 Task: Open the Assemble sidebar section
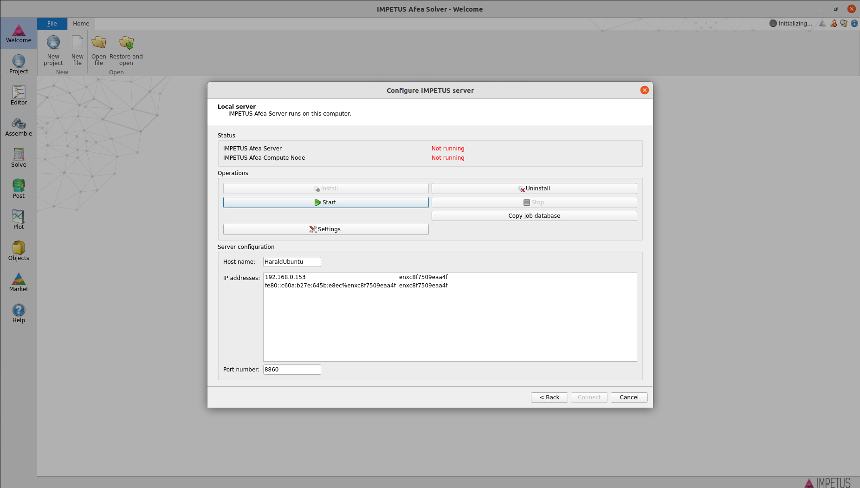coord(19,126)
